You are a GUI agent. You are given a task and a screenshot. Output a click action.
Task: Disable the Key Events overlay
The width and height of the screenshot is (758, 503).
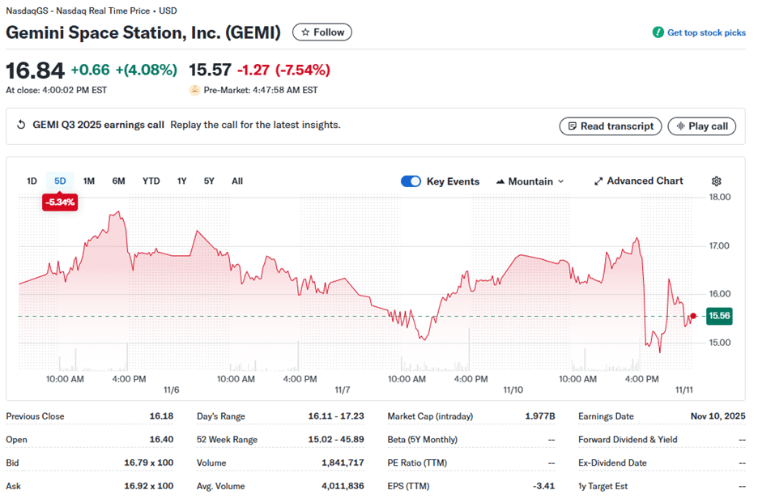coord(411,181)
